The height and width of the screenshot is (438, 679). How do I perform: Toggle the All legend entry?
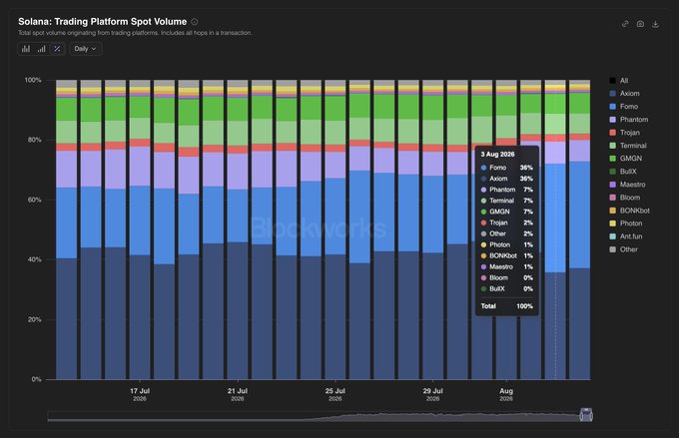pos(619,81)
